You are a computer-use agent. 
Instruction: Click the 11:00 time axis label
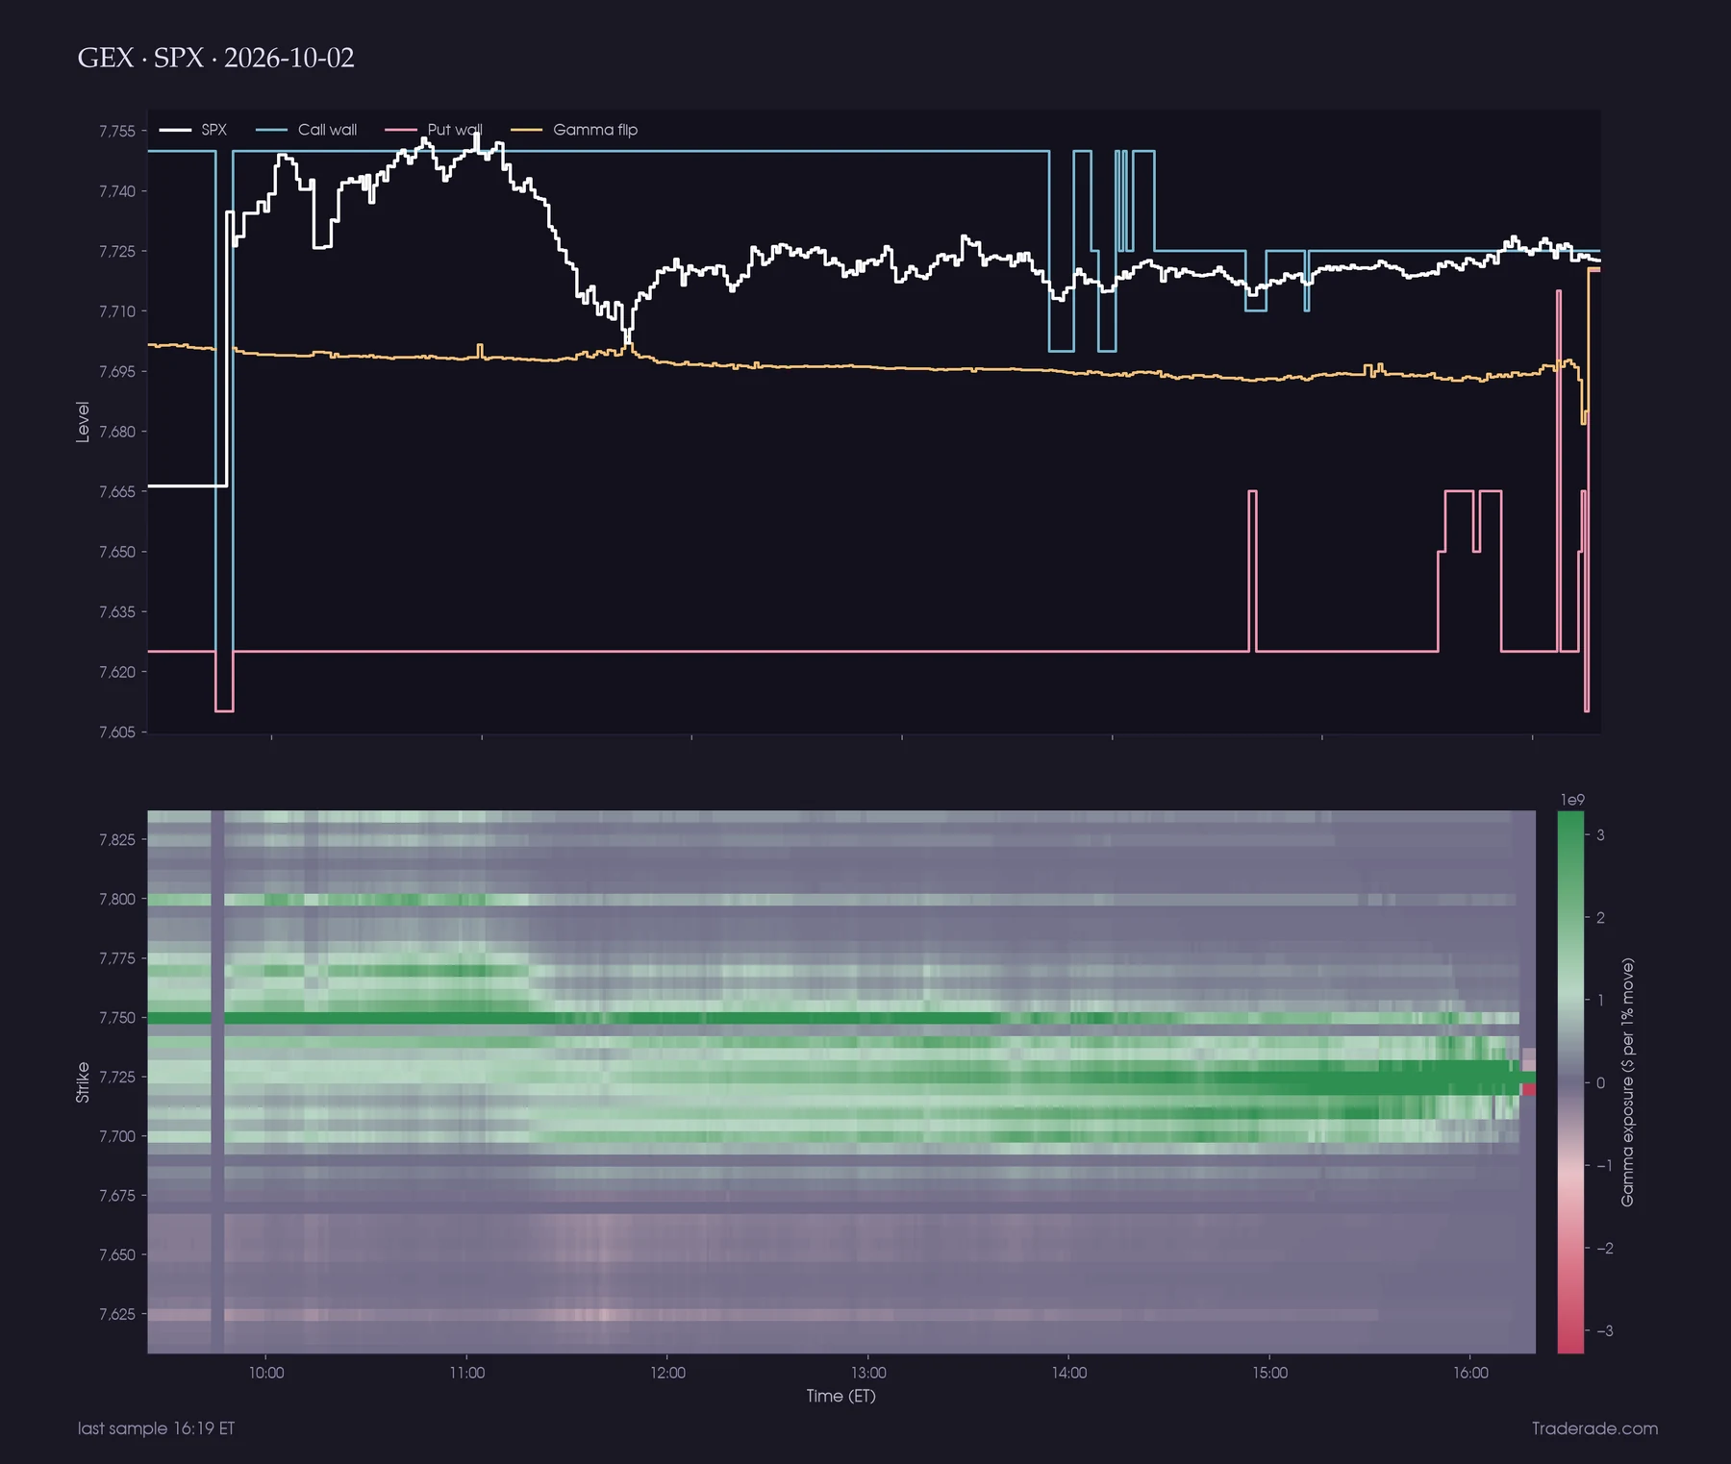(x=467, y=1373)
